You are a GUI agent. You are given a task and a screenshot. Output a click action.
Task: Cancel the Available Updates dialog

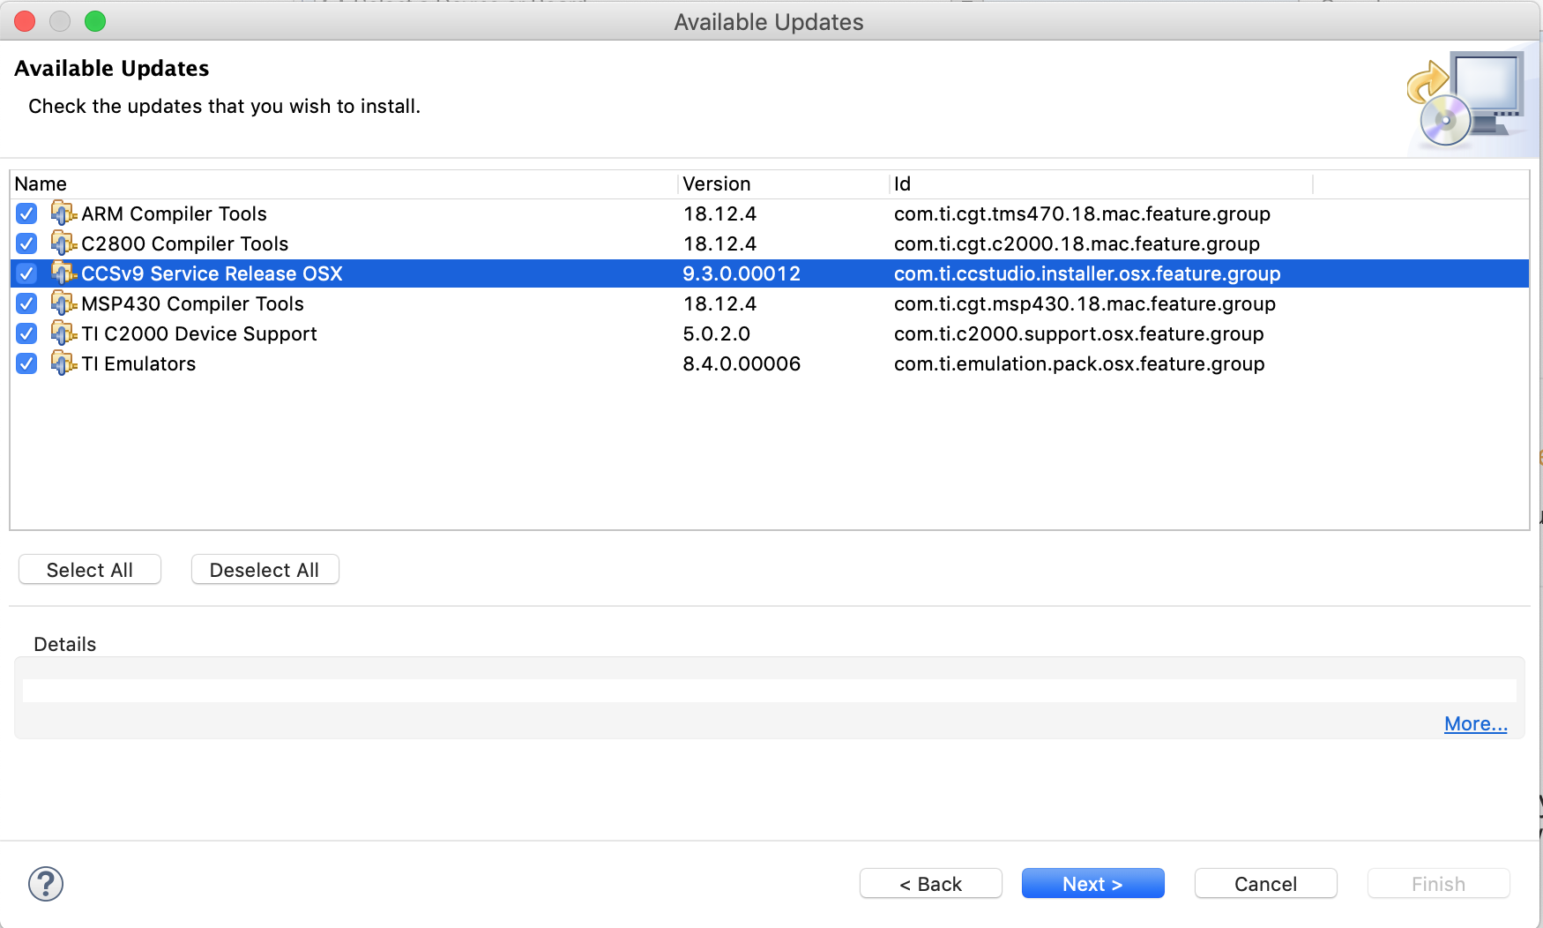pos(1265,884)
